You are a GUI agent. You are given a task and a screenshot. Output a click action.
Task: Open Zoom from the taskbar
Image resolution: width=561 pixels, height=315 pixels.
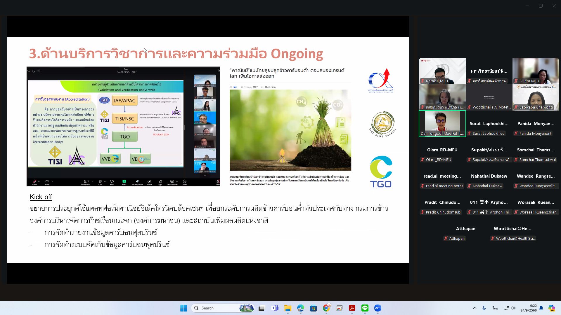click(x=378, y=308)
